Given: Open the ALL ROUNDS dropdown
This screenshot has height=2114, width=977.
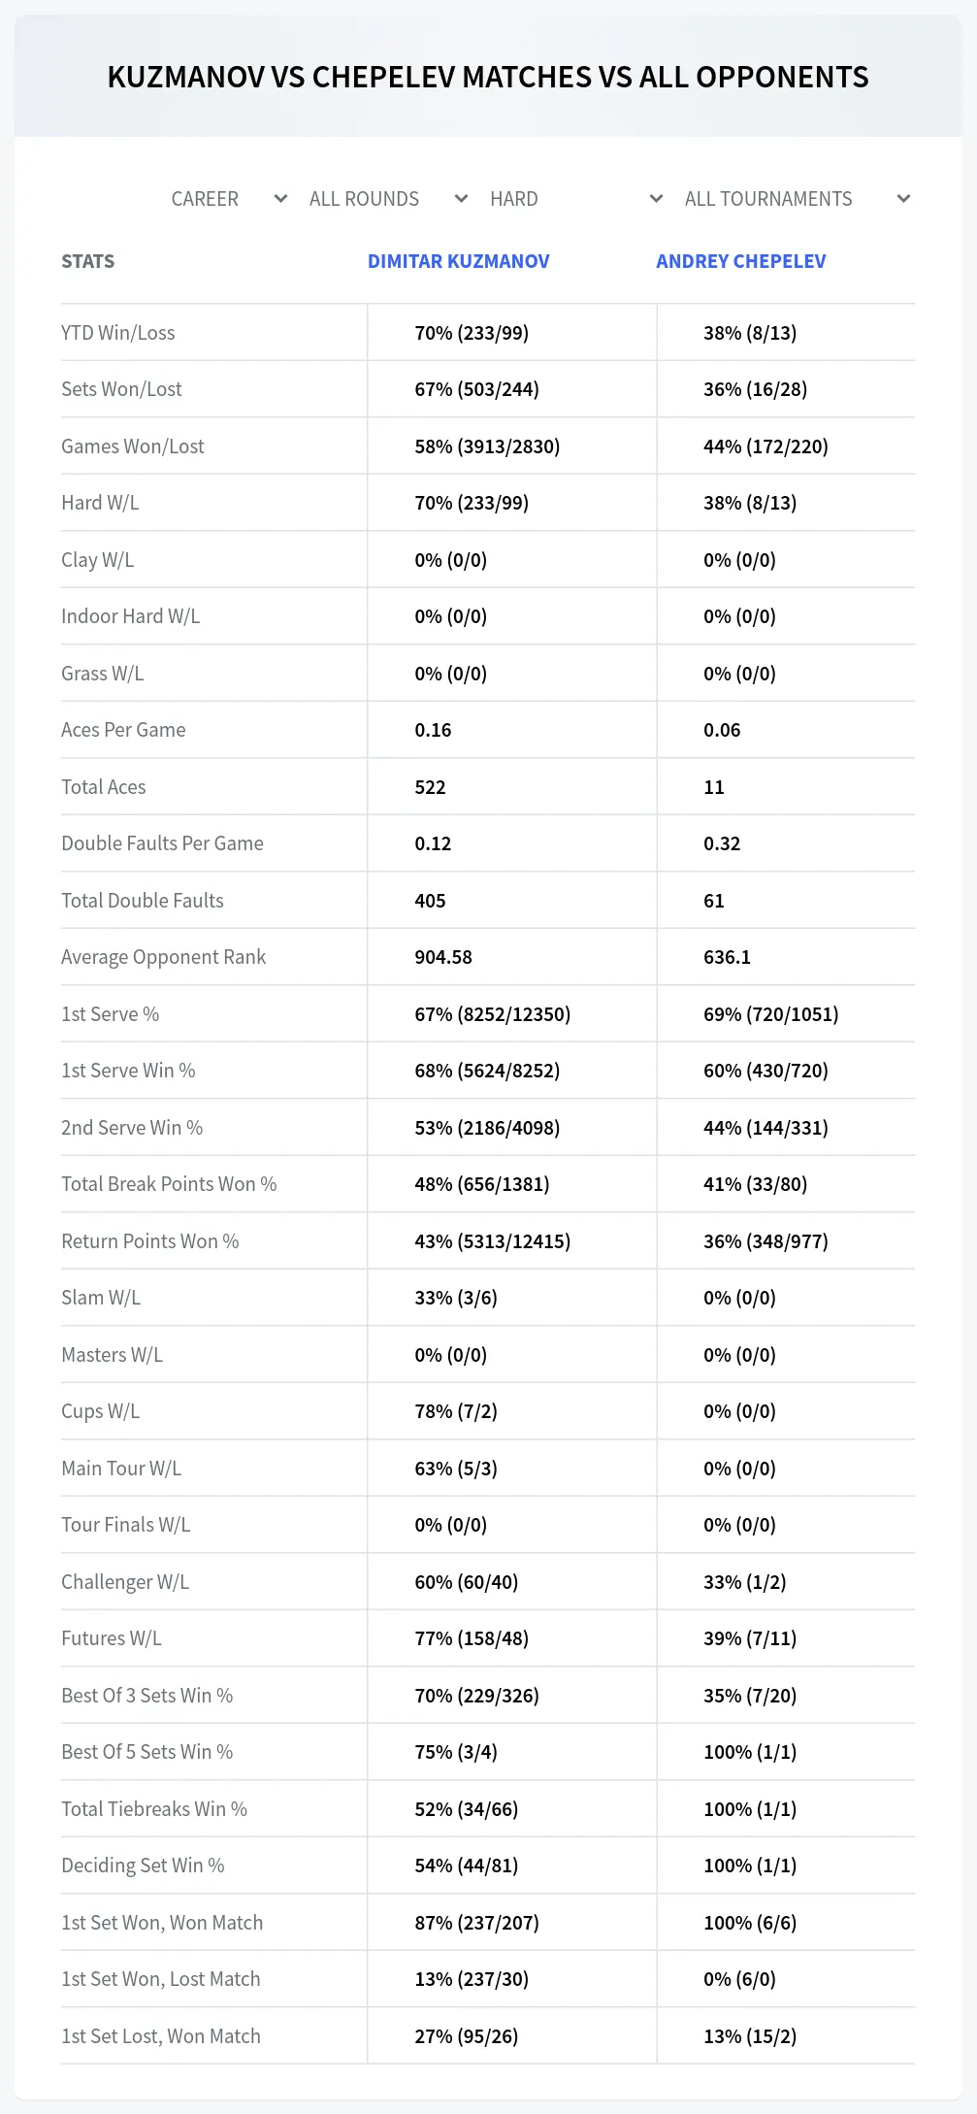Looking at the screenshot, I should click(x=388, y=199).
